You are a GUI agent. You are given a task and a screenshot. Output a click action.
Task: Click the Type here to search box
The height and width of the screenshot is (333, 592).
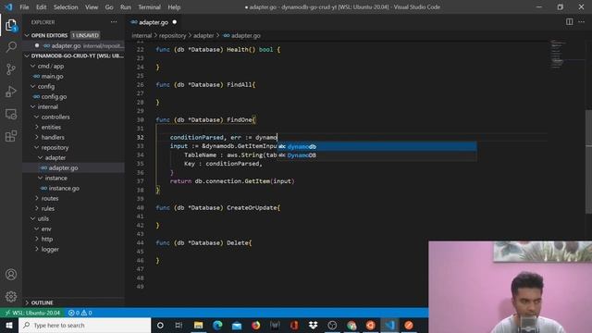click(x=84, y=325)
